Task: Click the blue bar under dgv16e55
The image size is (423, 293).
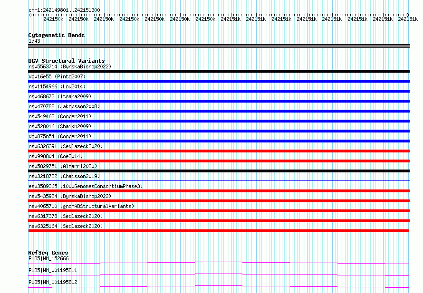Action: pos(219,81)
